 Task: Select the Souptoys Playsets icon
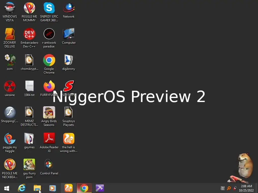click(x=69, y=116)
